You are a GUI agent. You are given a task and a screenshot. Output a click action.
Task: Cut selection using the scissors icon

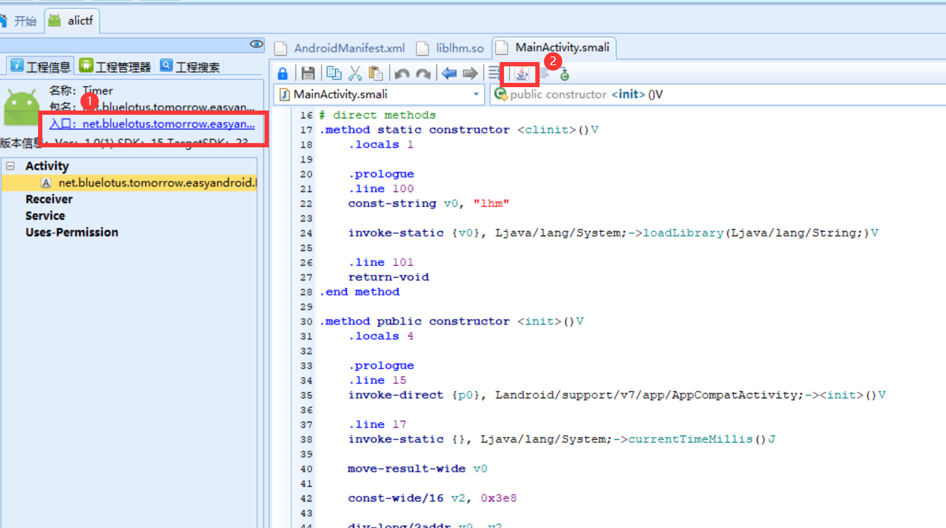355,74
